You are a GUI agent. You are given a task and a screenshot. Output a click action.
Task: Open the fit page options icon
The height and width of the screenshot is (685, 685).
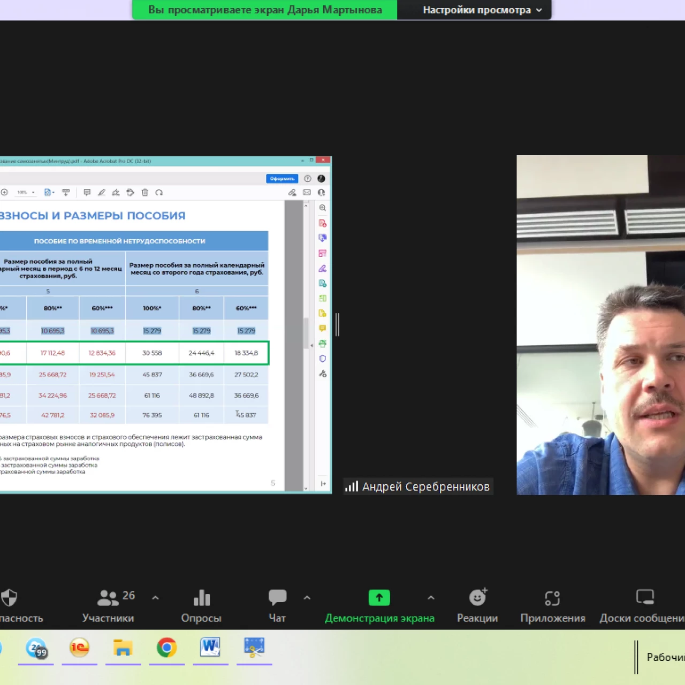tap(49, 192)
